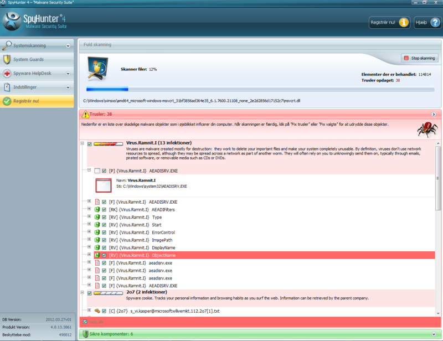Click the registry icon on the ObjectName row
443x341 pixels.
point(97,255)
